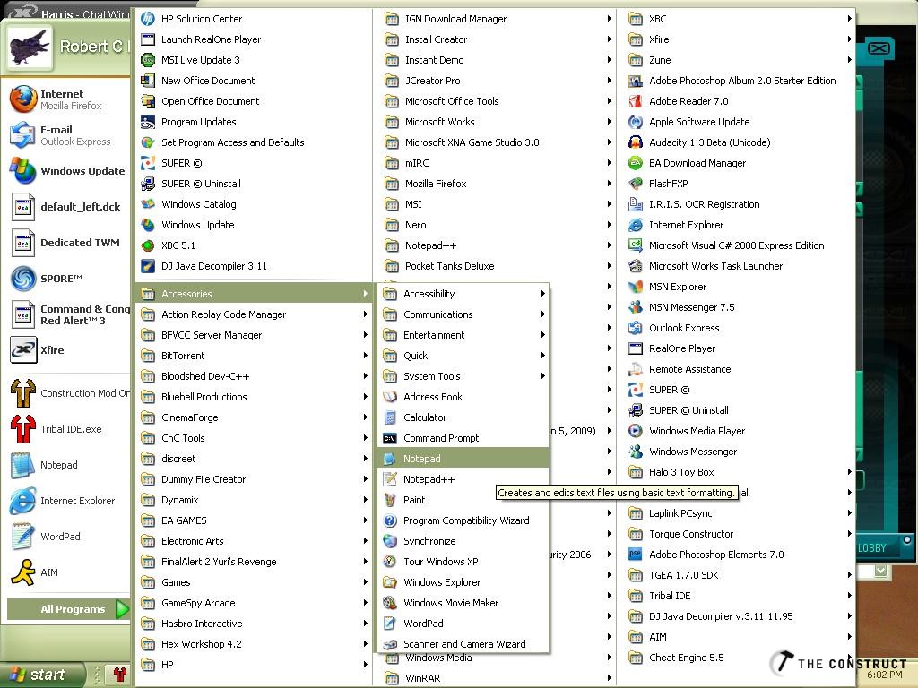
Task: Launch MSN Messenger 7.5 icon
Action: click(x=636, y=307)
